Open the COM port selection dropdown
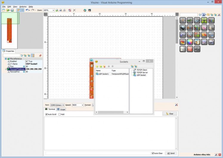223x158 pixels. (x=63, y=105)
